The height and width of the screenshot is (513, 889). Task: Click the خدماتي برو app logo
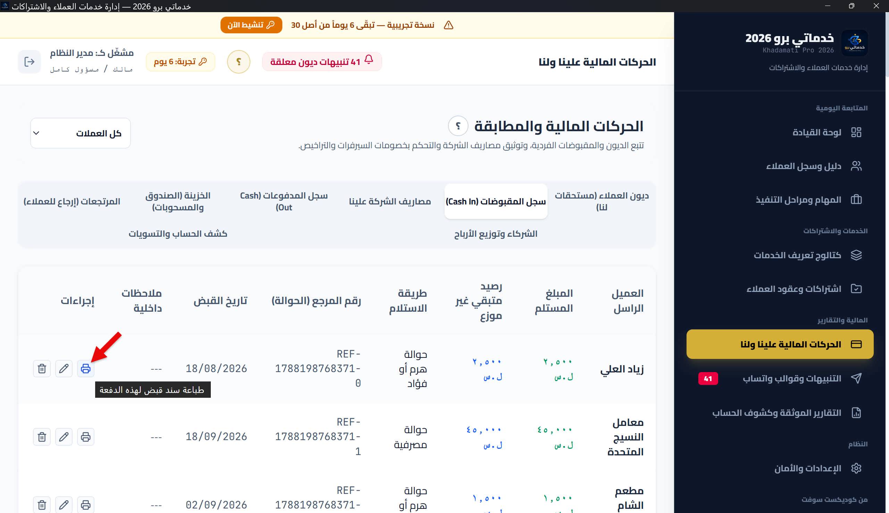point(855,43)
